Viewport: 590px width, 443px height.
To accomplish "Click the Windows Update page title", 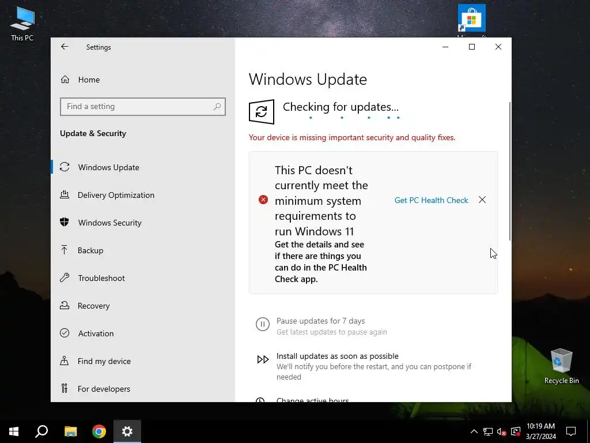I will (x=308, y=80).
